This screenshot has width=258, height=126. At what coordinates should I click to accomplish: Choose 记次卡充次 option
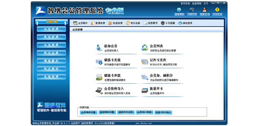[162, 62]
